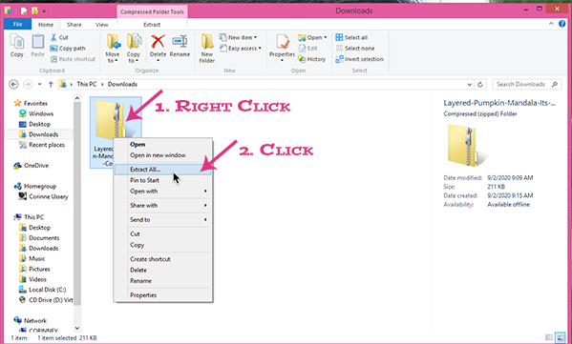The height and width of the screenshot is (344, 572).
Task: Click This PC in address bar
Action: click(87, 84)
